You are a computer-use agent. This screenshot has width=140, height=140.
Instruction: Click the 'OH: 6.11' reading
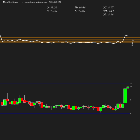(x=108, y=11)
